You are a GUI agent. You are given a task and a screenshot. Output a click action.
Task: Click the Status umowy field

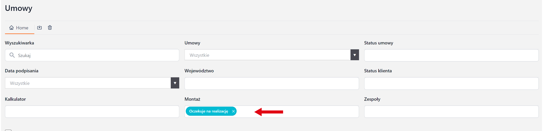click(x=451, y=55)
